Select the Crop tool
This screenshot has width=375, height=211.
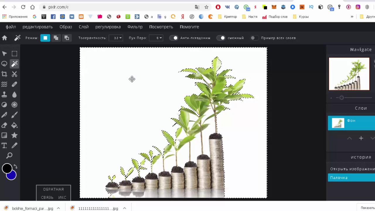pos(4,74)
